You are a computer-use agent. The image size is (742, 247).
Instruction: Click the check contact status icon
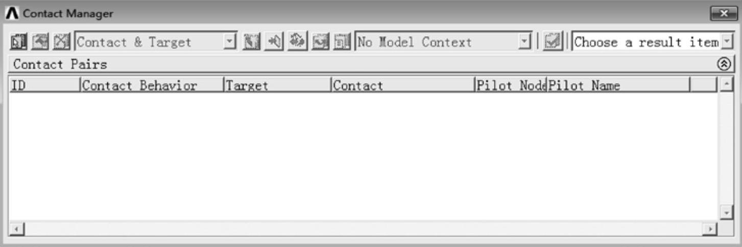[553, 42]
